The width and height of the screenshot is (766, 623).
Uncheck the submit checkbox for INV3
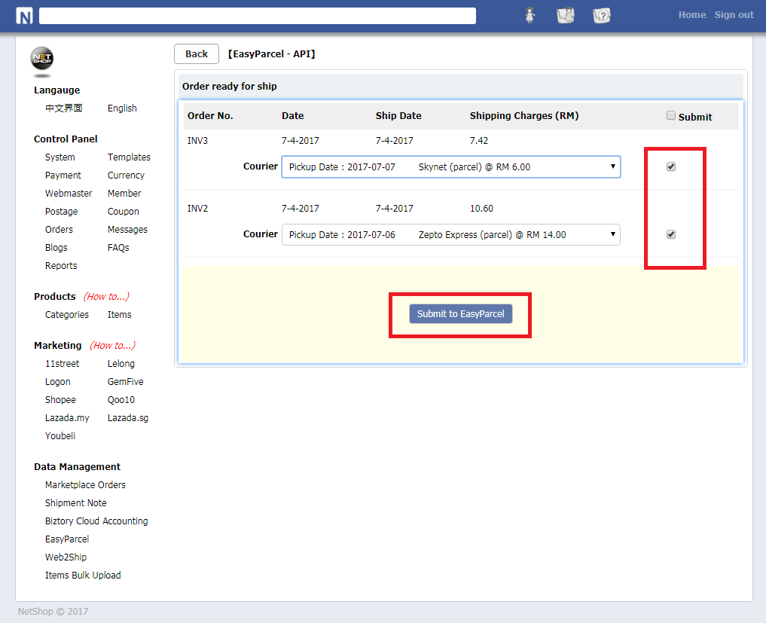pos(671,166)
